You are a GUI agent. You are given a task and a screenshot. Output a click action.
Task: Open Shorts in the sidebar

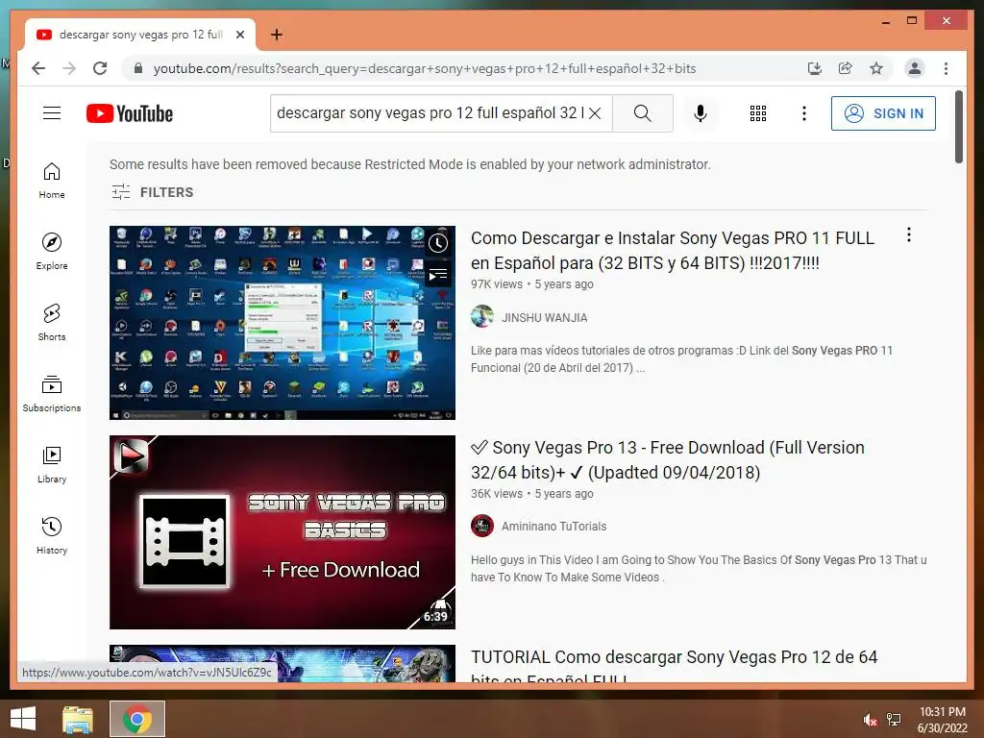pos(52,323)
